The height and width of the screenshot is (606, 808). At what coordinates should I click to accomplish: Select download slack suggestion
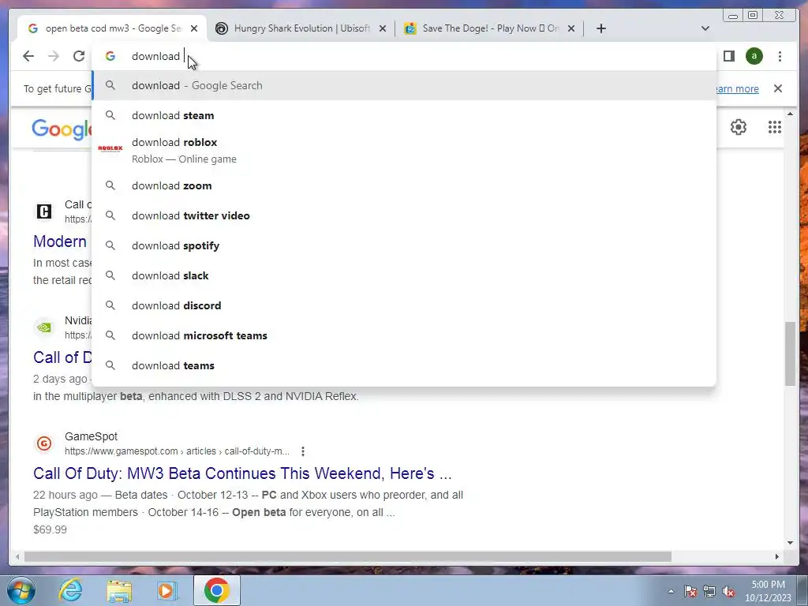click(404, 275)
